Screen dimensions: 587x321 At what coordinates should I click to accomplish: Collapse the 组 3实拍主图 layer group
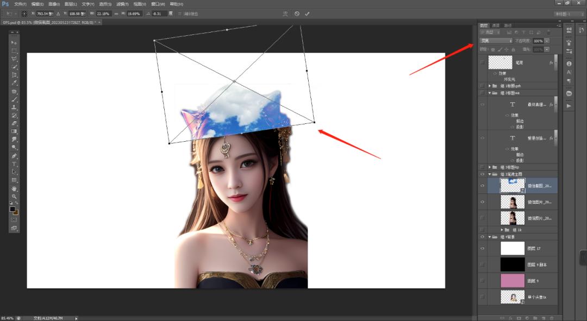coord(490,174)
